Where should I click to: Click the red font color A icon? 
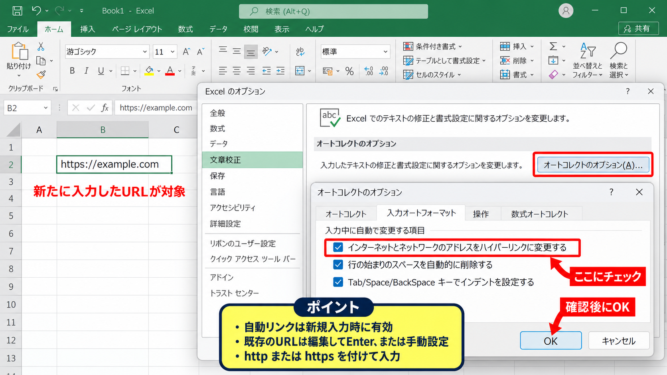[170, 71]
